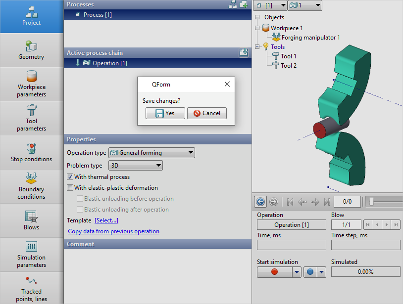Click save icon in Active process chain header
This screenshot has height=304, width=403.
[x=243, y=53]
